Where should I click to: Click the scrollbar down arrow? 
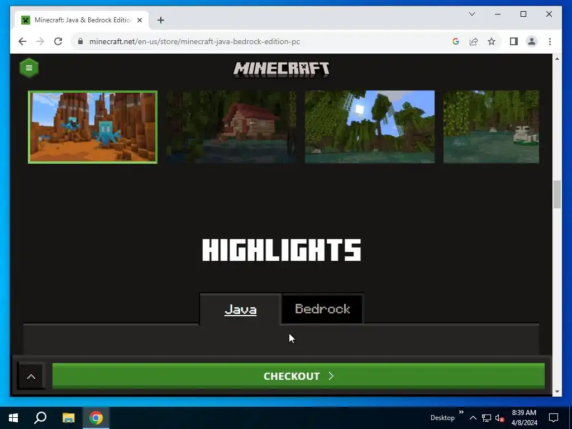point(557,392)
